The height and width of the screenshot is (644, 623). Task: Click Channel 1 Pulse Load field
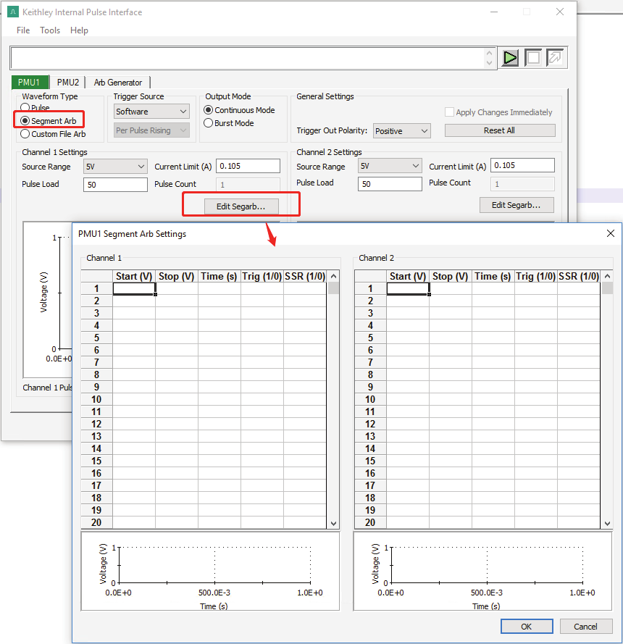tap(115, 185)
